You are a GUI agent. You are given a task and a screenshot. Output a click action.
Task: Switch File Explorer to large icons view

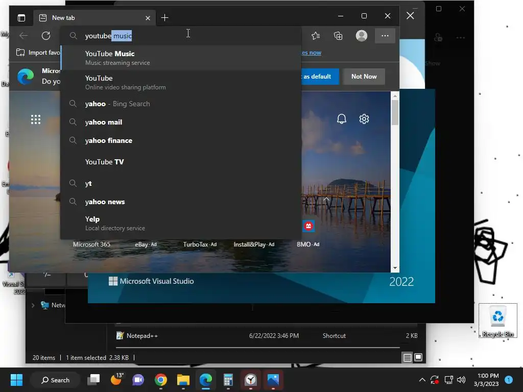point(418,358)
